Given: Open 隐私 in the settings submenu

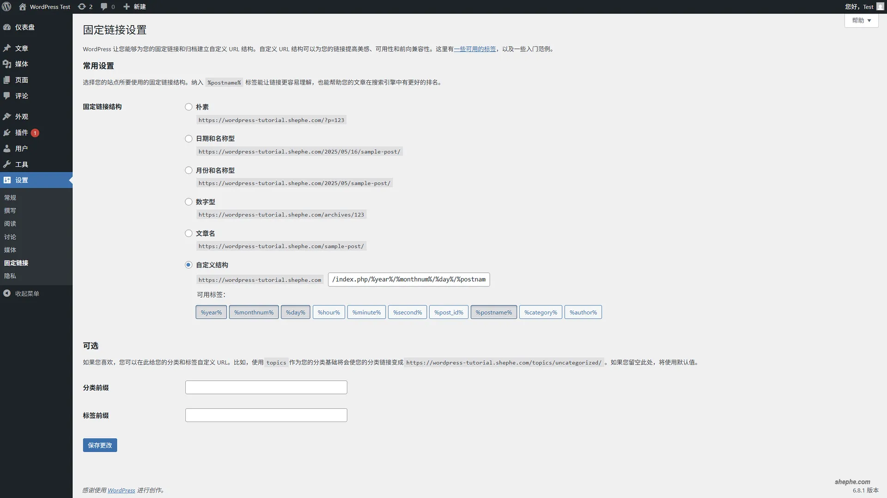Looking at the screenshot, I should (x=10, y=276).
